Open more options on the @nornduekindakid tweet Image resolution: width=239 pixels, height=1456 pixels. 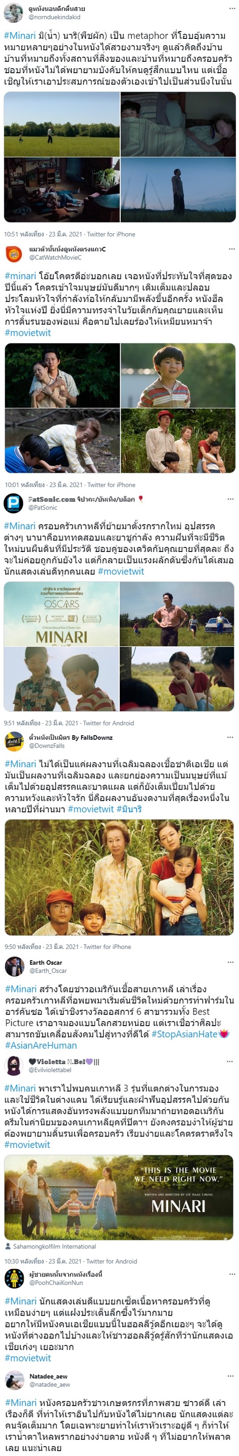(232, 9)
